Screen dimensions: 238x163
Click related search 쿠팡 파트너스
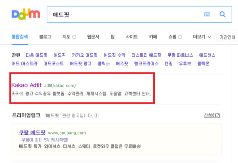point(180,55)
